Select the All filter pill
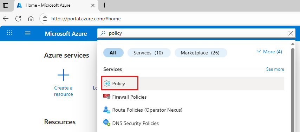 pyautogui.click(x=113, y=53)
